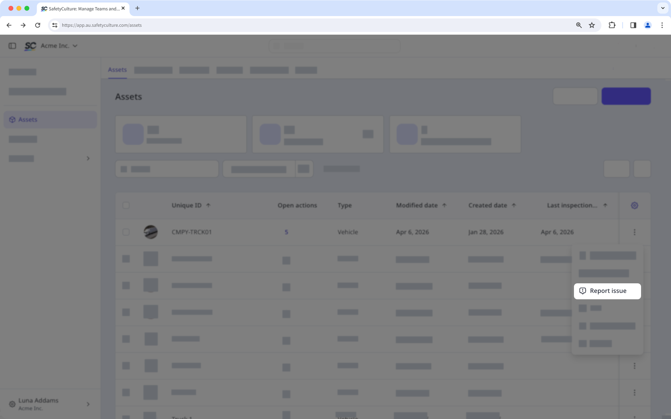Open the CMPY-TRCK01 asset thumbnail
The image size is (671, 419).
coord(151,232)
